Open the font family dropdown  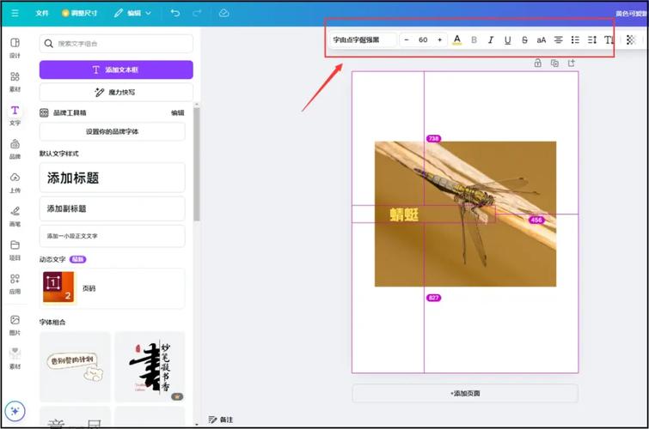point(364,40)
